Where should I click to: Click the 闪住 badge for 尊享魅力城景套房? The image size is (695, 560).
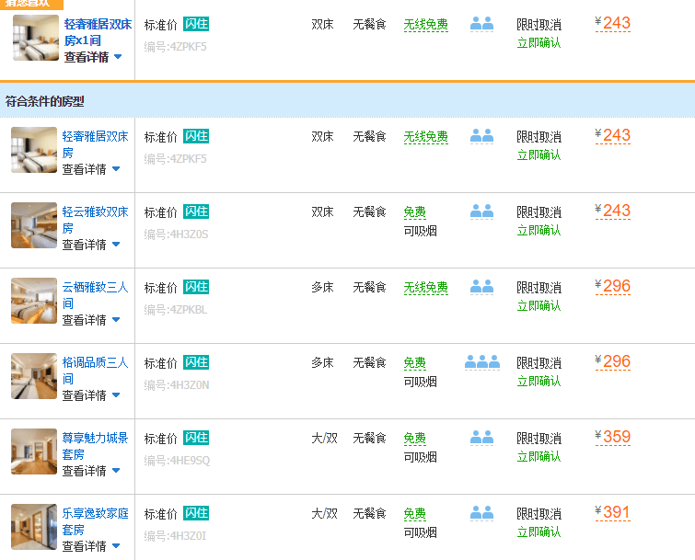pyautogui.click(x=196, y=438)
